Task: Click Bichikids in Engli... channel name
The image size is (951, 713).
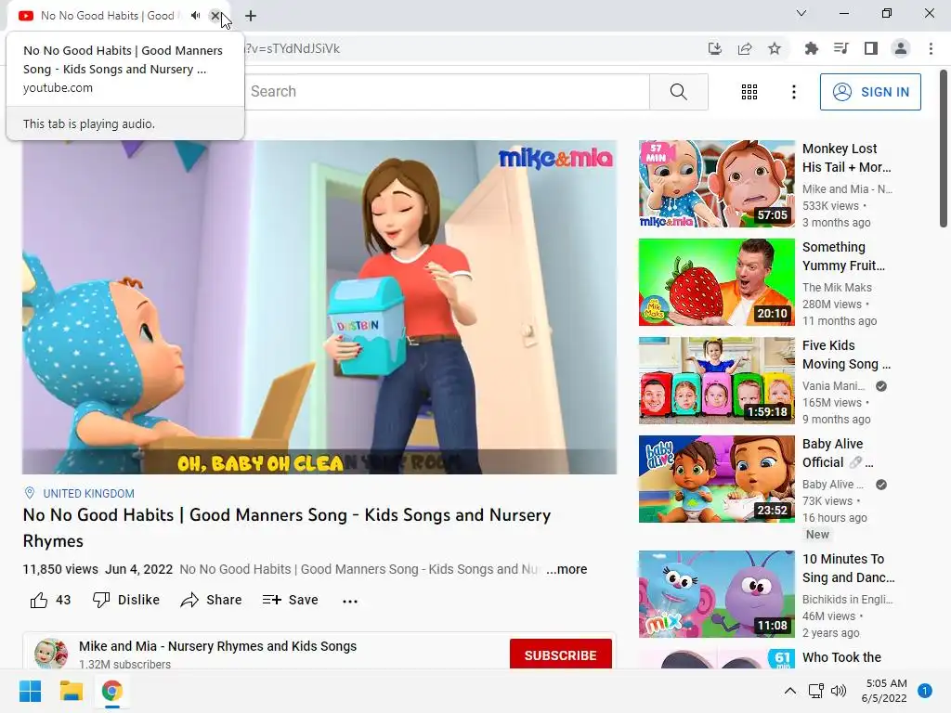Action: (x=847, y=599)
